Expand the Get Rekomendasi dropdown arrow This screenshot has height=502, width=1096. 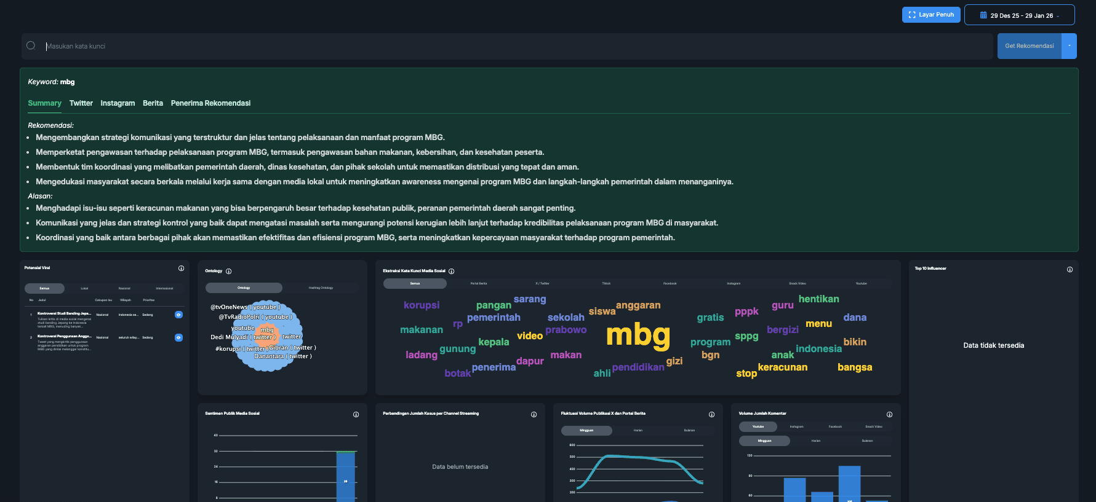(1069, 46)
